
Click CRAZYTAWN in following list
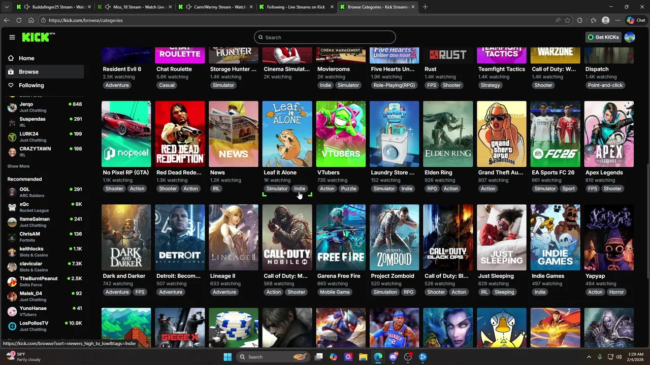tap(45, 152)
